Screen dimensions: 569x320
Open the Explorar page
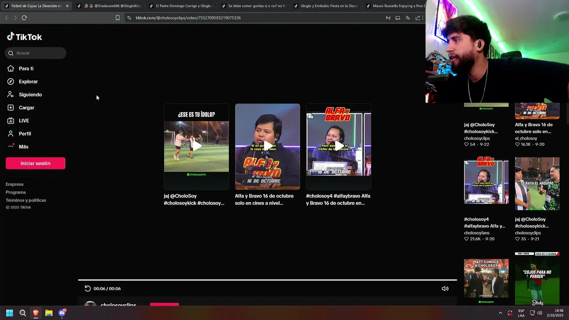pyautogui.click(x=23, y=81)
